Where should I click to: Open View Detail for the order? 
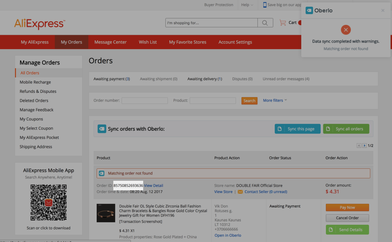pyautogui.click(x=153, y=186)
